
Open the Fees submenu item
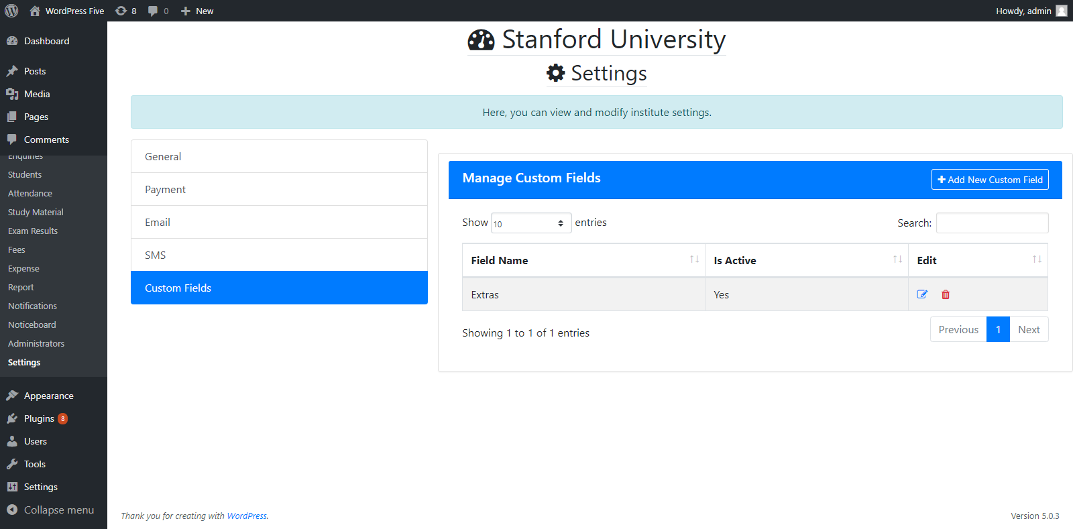[17, 249]
